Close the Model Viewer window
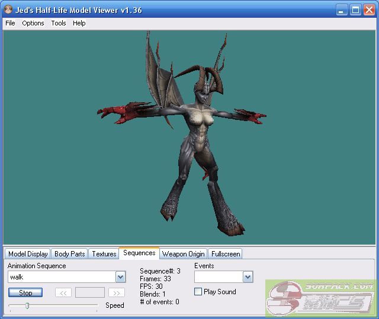Viewport: 379px width, 319px height. click(x=369, y=11)
